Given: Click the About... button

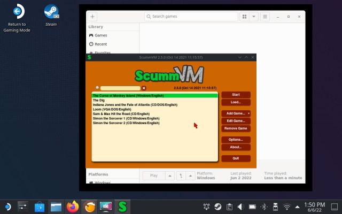Looking at the screenshot, I should (236, 147).
